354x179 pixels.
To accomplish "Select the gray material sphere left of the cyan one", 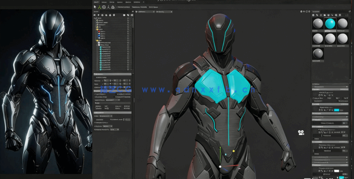I will click(x=318, y=24).
